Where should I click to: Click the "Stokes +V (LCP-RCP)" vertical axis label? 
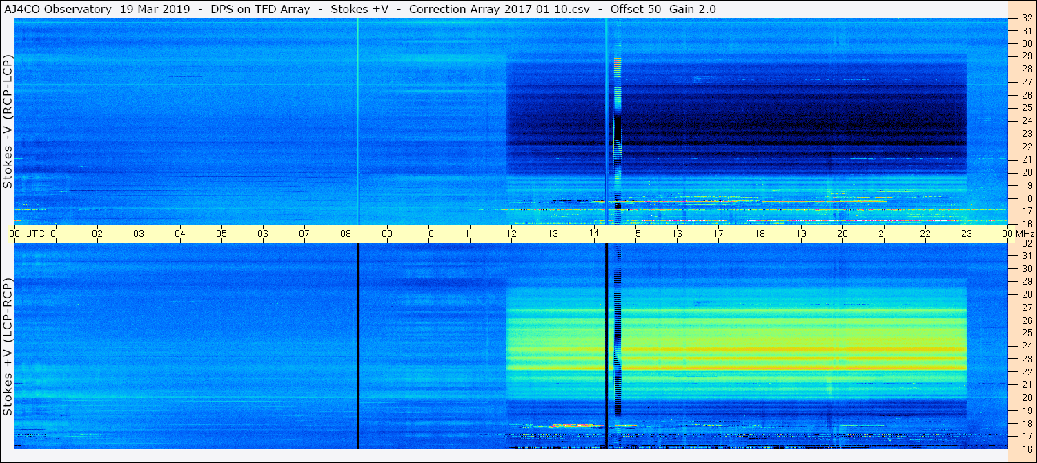click(8, 347)
